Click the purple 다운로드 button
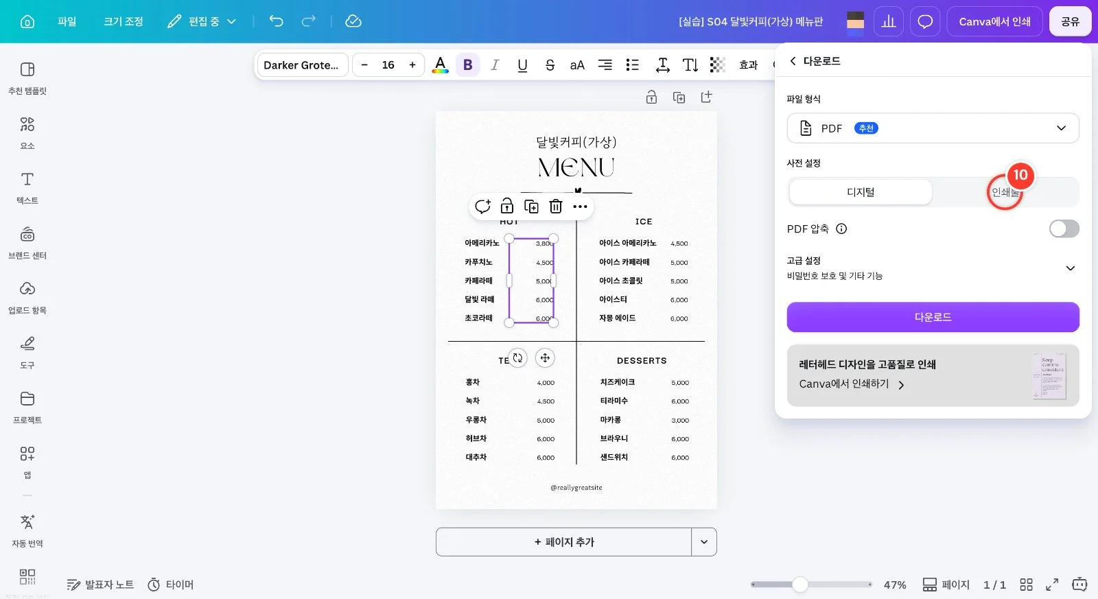The image size is (1098, 599). click(x=933, y=317)
